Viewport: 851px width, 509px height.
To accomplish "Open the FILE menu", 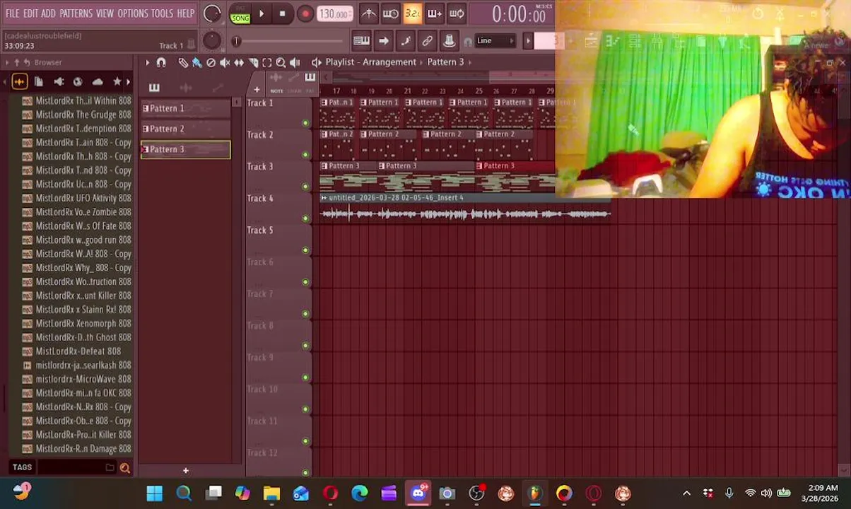I will tap(13, 13).
